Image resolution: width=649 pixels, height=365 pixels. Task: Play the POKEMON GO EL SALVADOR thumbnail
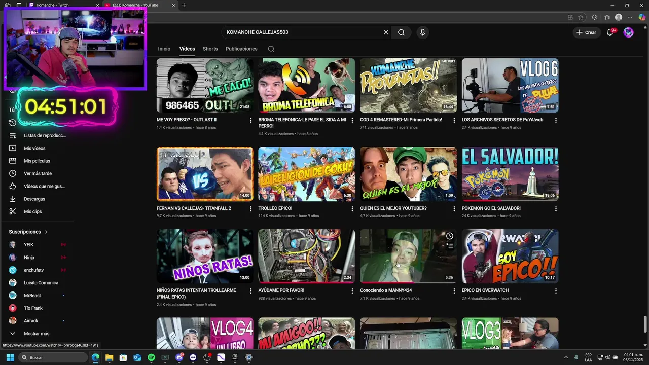(510, 174)
